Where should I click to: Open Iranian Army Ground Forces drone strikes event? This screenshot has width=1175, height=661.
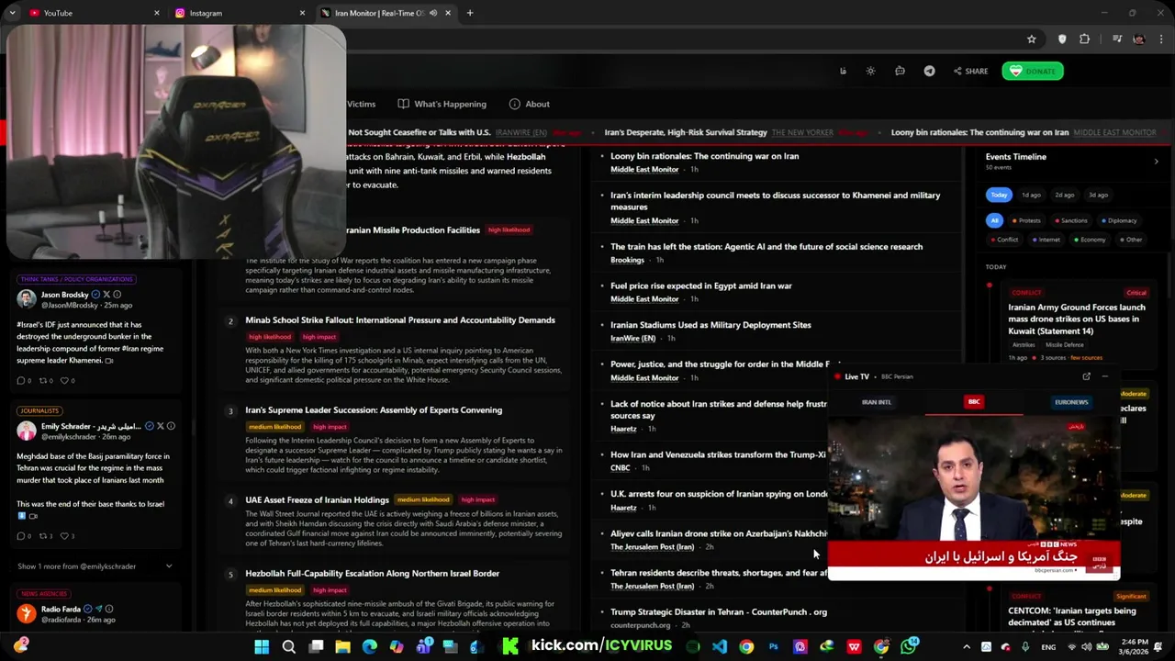1076,319
